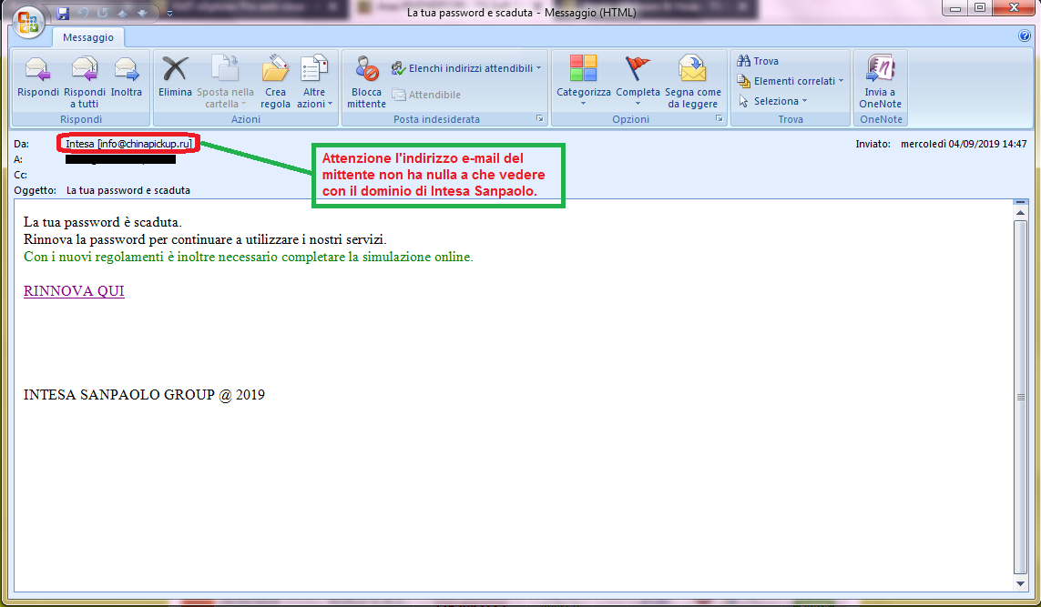
Task: Open Elenchi indirizzi attendibili dropdown
Action: pyautogui.click(x=465, y=67)
